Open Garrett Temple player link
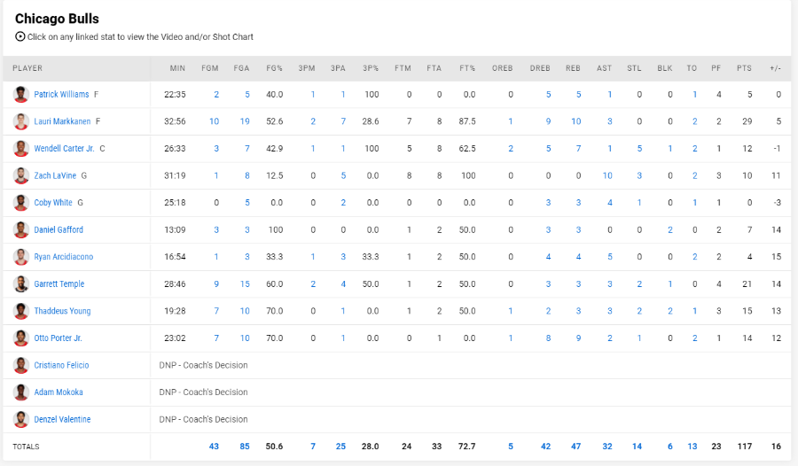 [59, 283]
